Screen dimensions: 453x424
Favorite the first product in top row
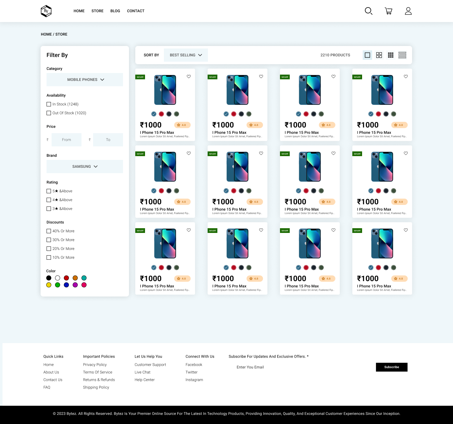pyautogui.click(x=189, y=76)
